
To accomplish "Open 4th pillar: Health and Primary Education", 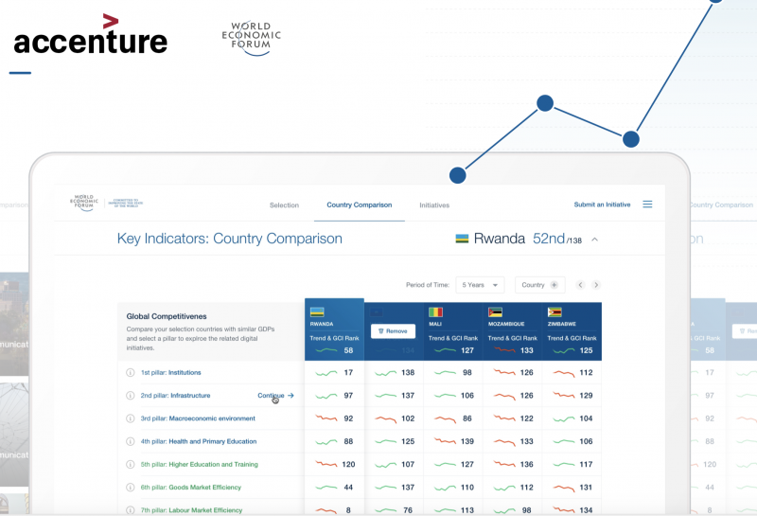I will (199, 441).
